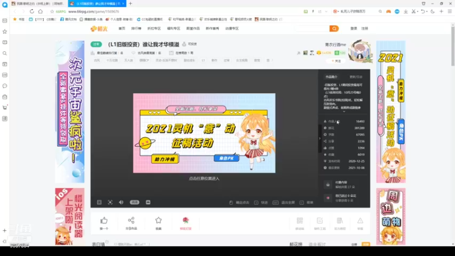The height and width of the screenshot is (256, 455).
Task: Click the green reader mode icon
Action: (x=305, y=11)
